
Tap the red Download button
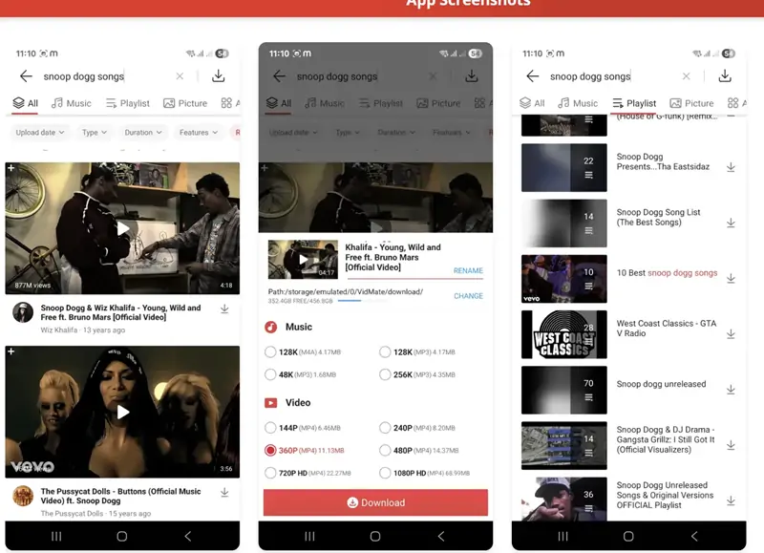375,502
